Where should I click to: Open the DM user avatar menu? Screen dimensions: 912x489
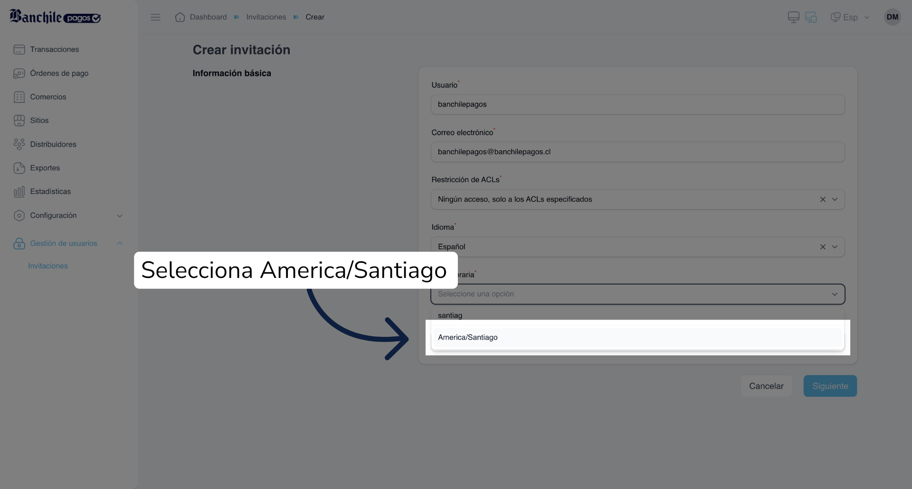click(x=893, y=17)
